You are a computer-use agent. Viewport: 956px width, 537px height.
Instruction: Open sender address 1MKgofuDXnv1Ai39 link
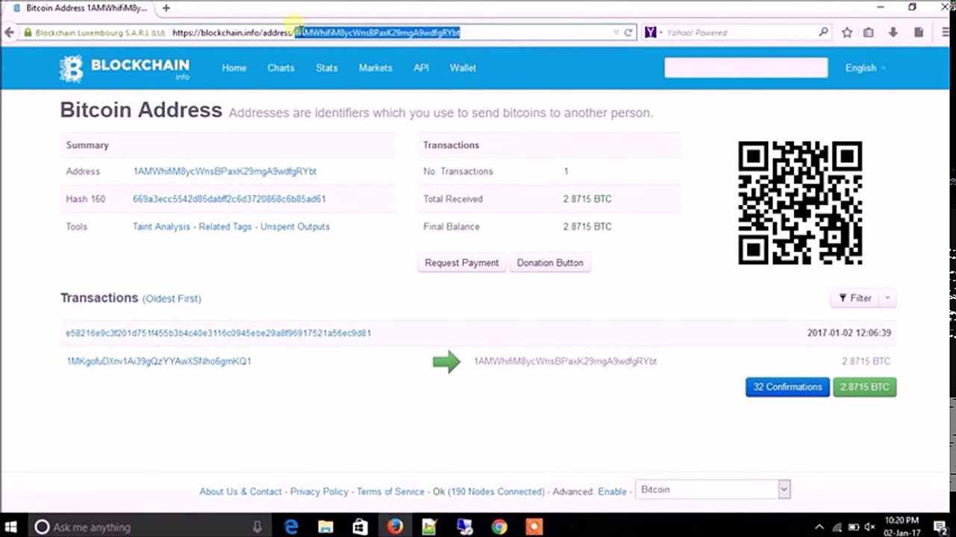[159, 361]
